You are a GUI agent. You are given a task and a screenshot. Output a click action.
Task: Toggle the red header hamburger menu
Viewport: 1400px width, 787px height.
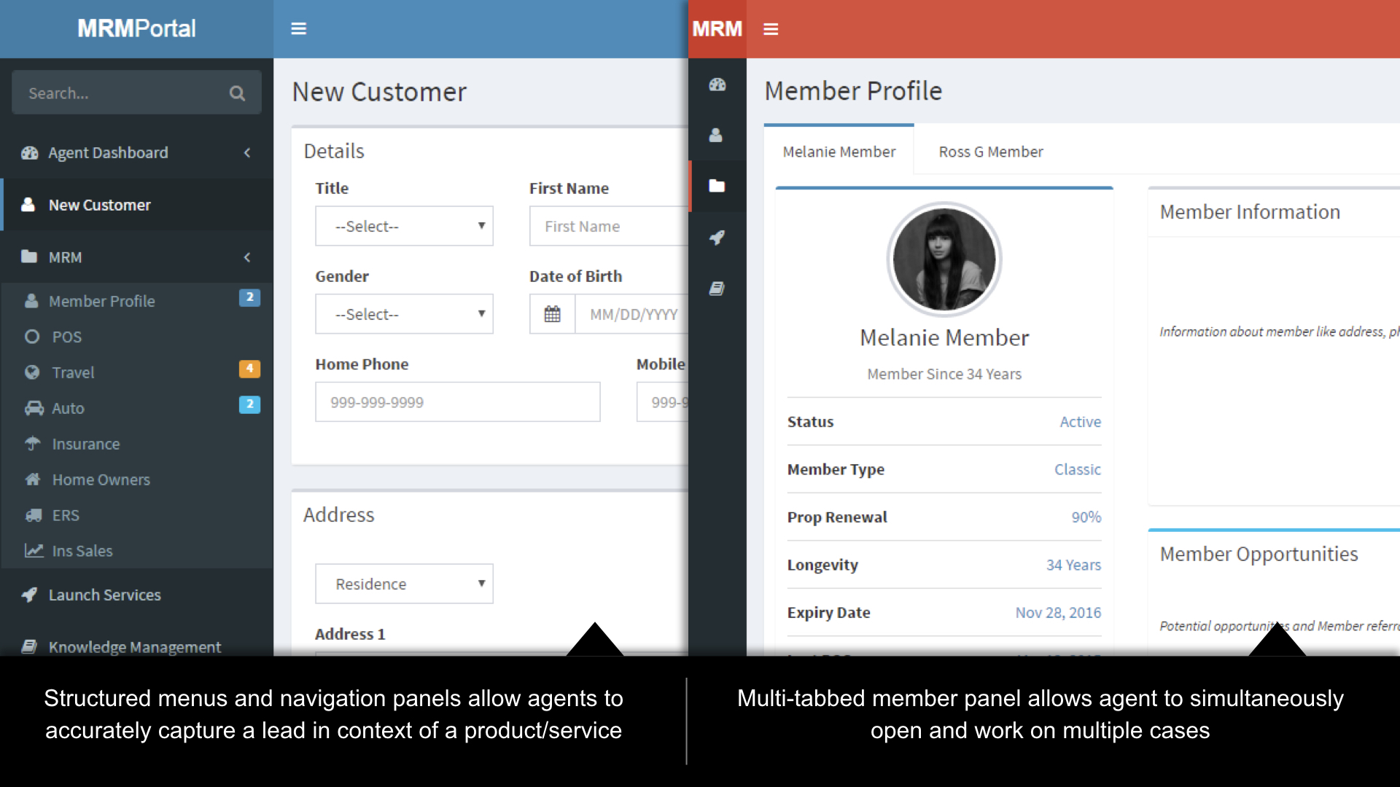(771, 29)
